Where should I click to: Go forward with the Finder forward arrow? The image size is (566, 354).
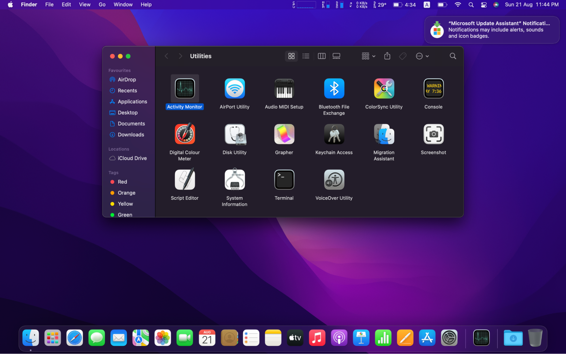(x=180, y=56)
